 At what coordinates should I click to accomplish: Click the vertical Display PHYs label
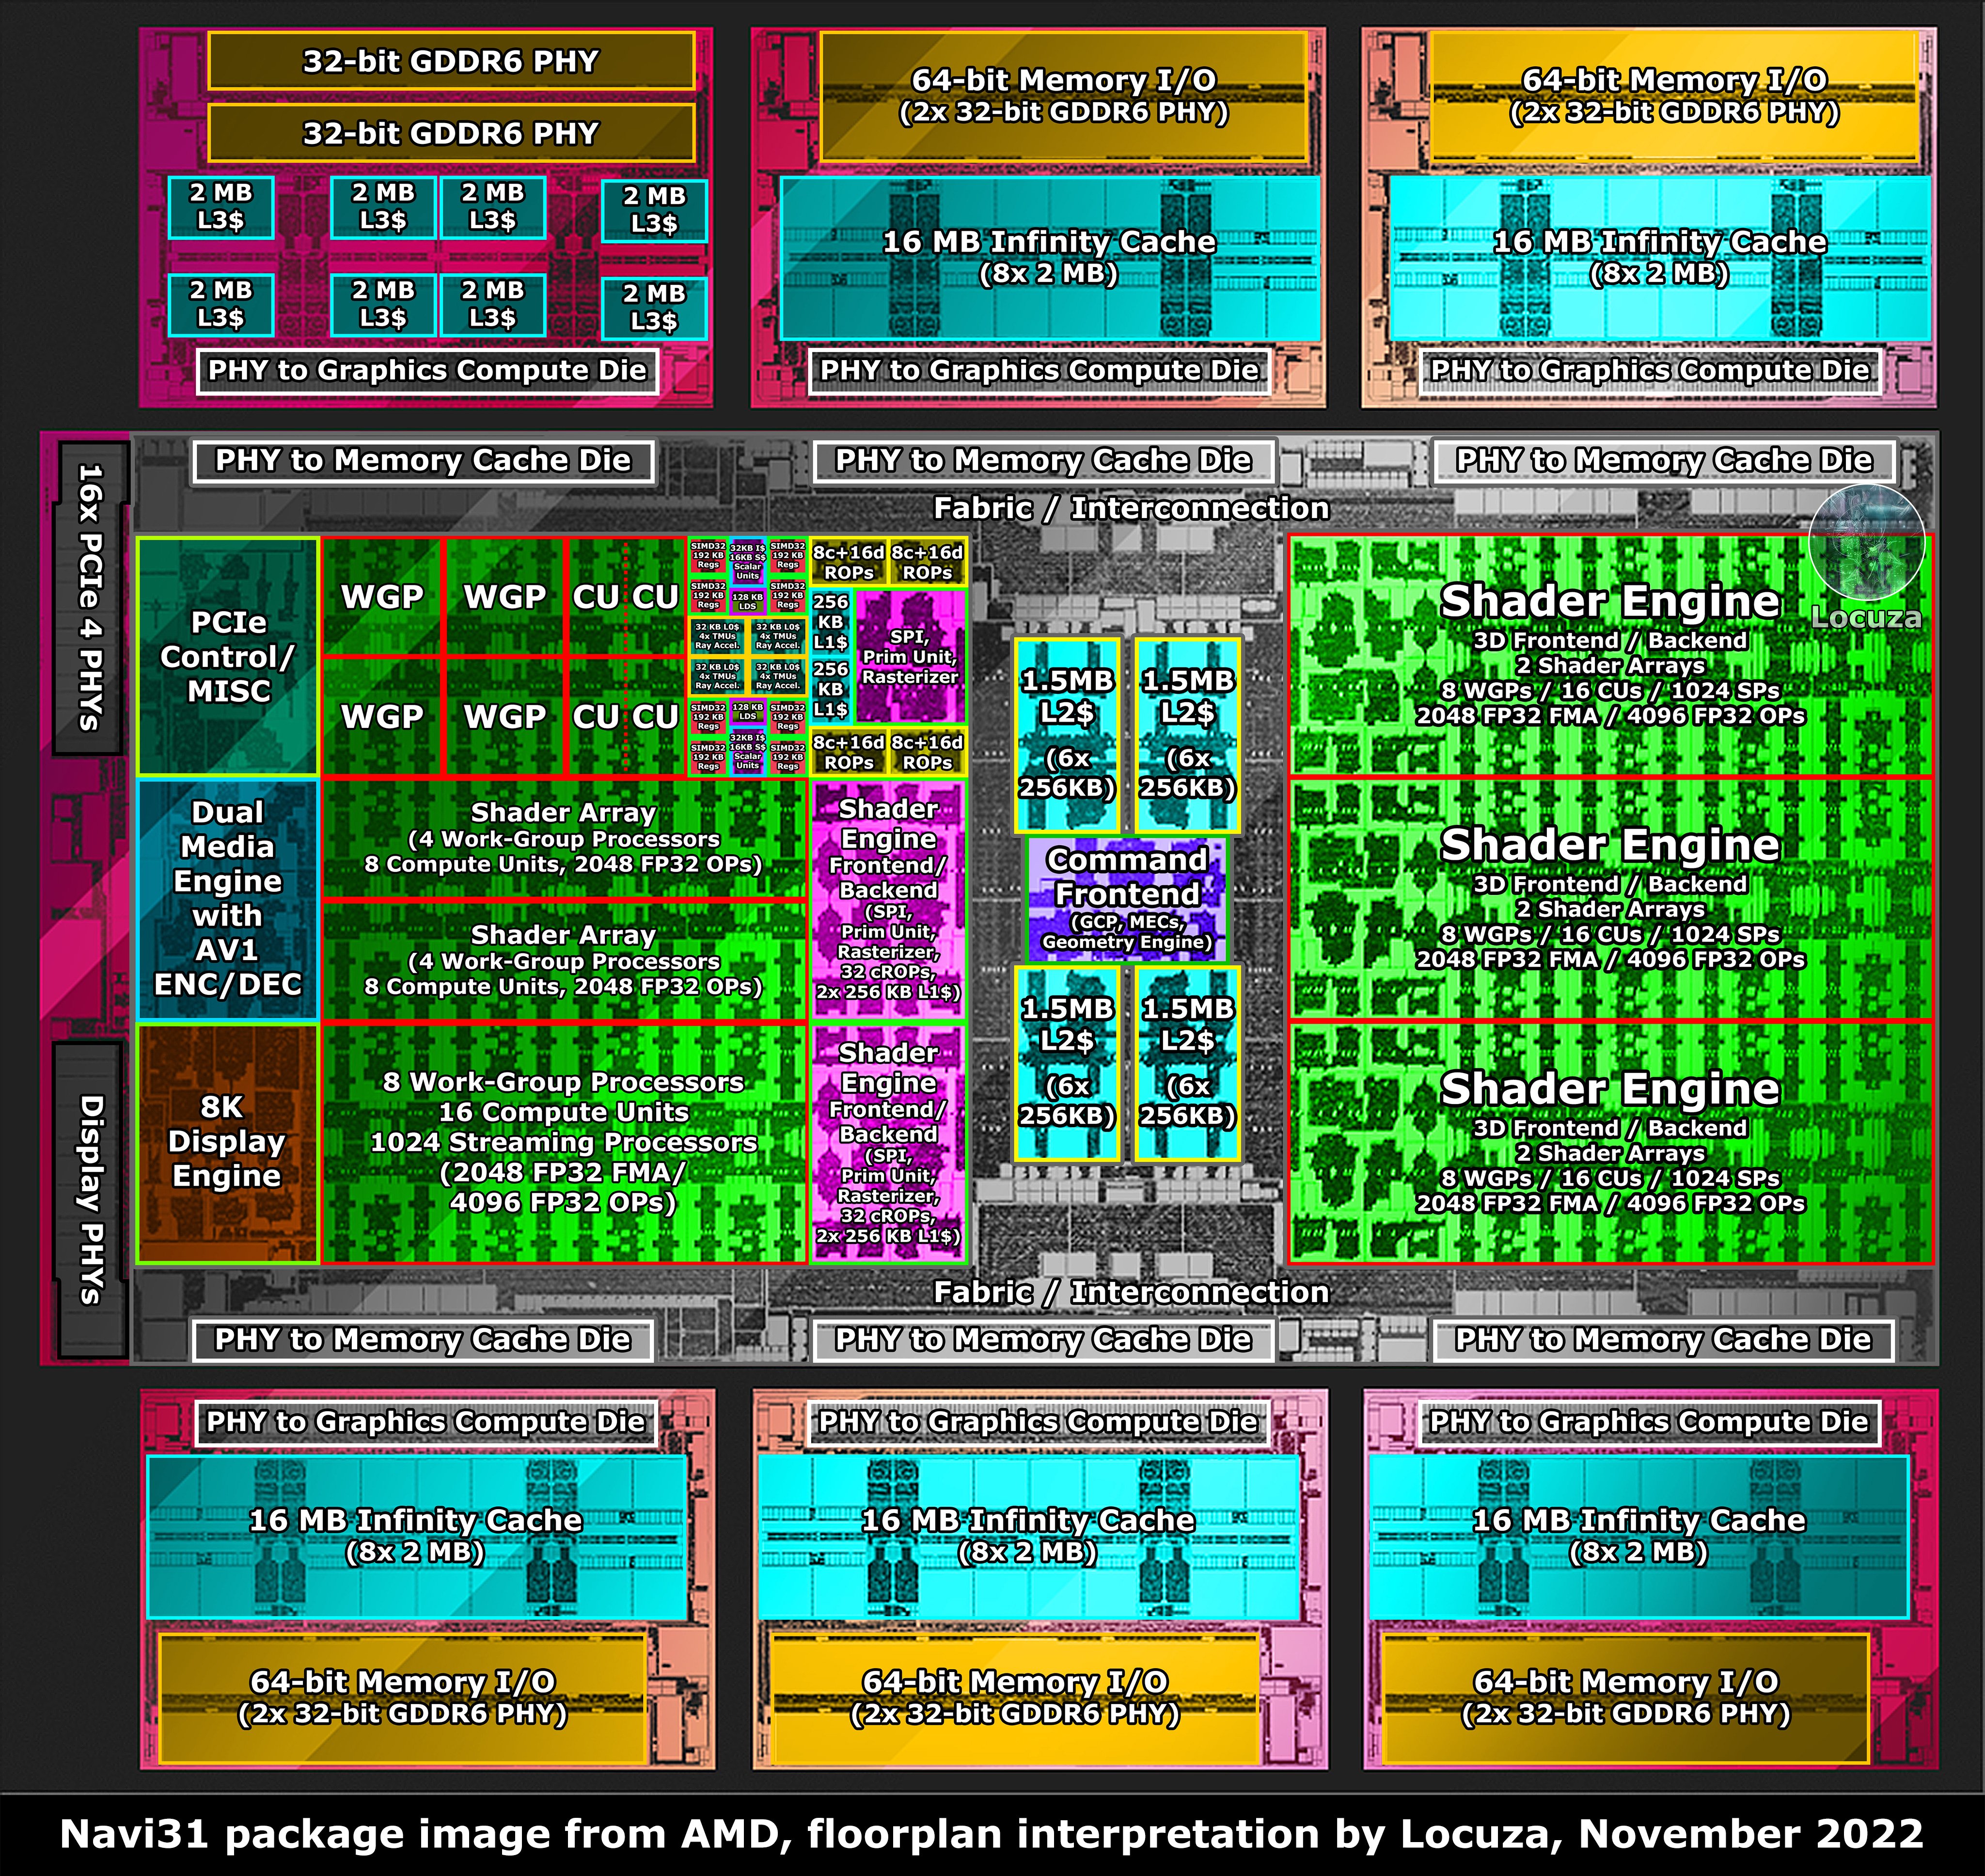90,1199
